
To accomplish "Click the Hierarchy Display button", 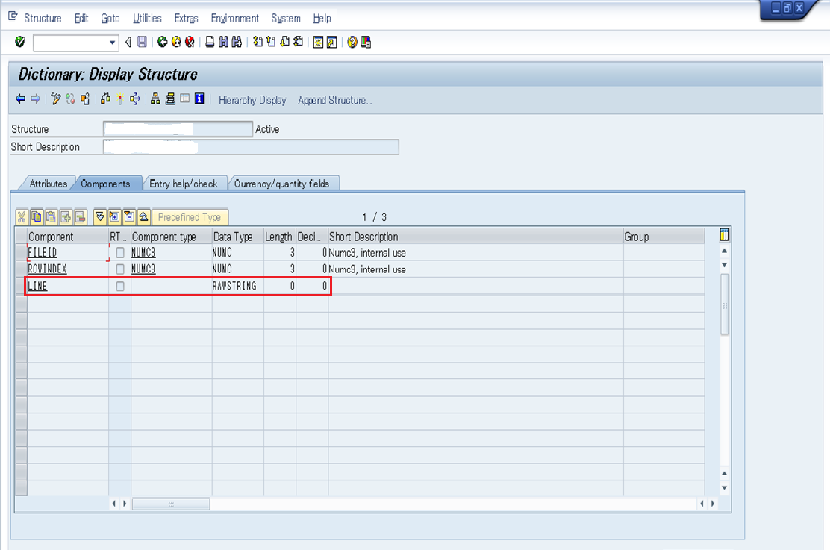I will coord(252,100).
